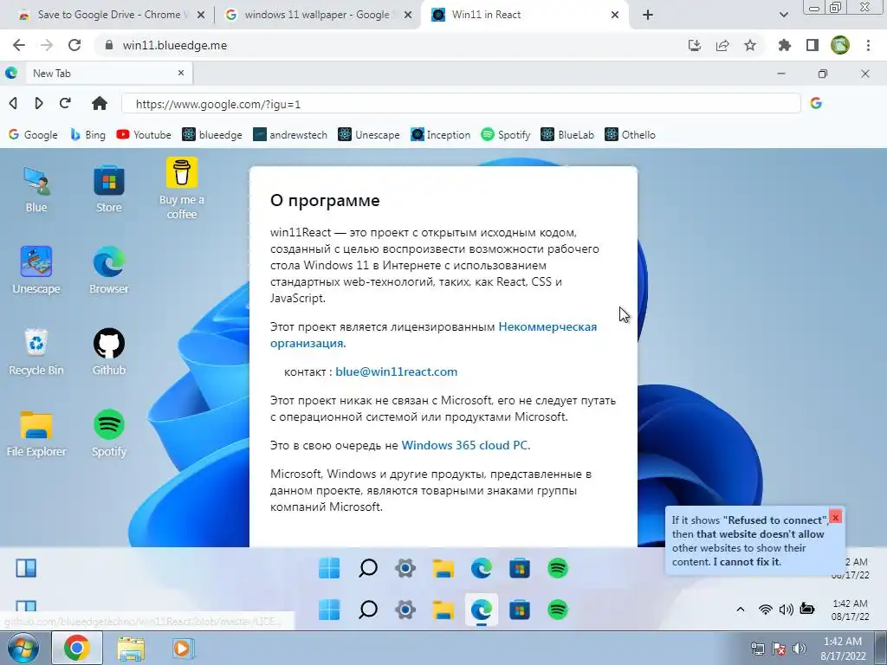Image resolution: width=887 pixels, height=665 pixels.
Task: Open the Unescape bookmark in bookmarks bar
Action: (x=369, y=134)
